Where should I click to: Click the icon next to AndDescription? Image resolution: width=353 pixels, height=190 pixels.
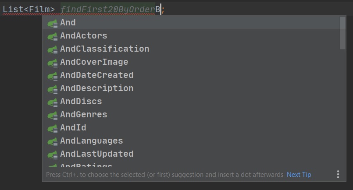tap(53, 89)
